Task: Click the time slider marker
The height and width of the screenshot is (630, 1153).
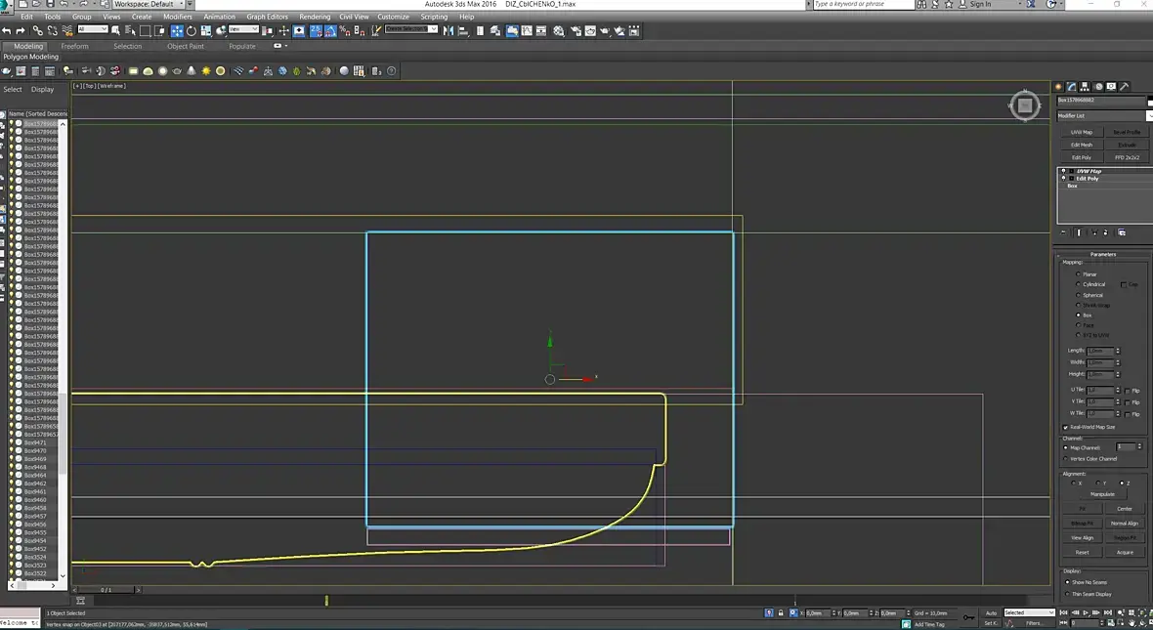Action: (x=326, y=601)
